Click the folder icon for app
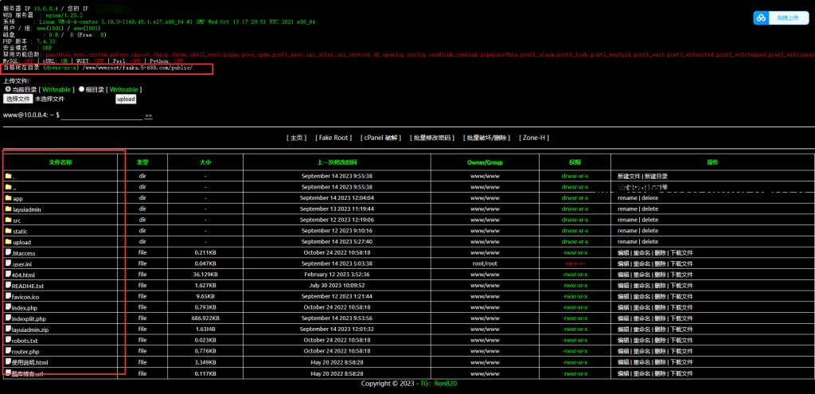 tap(9, 198)
